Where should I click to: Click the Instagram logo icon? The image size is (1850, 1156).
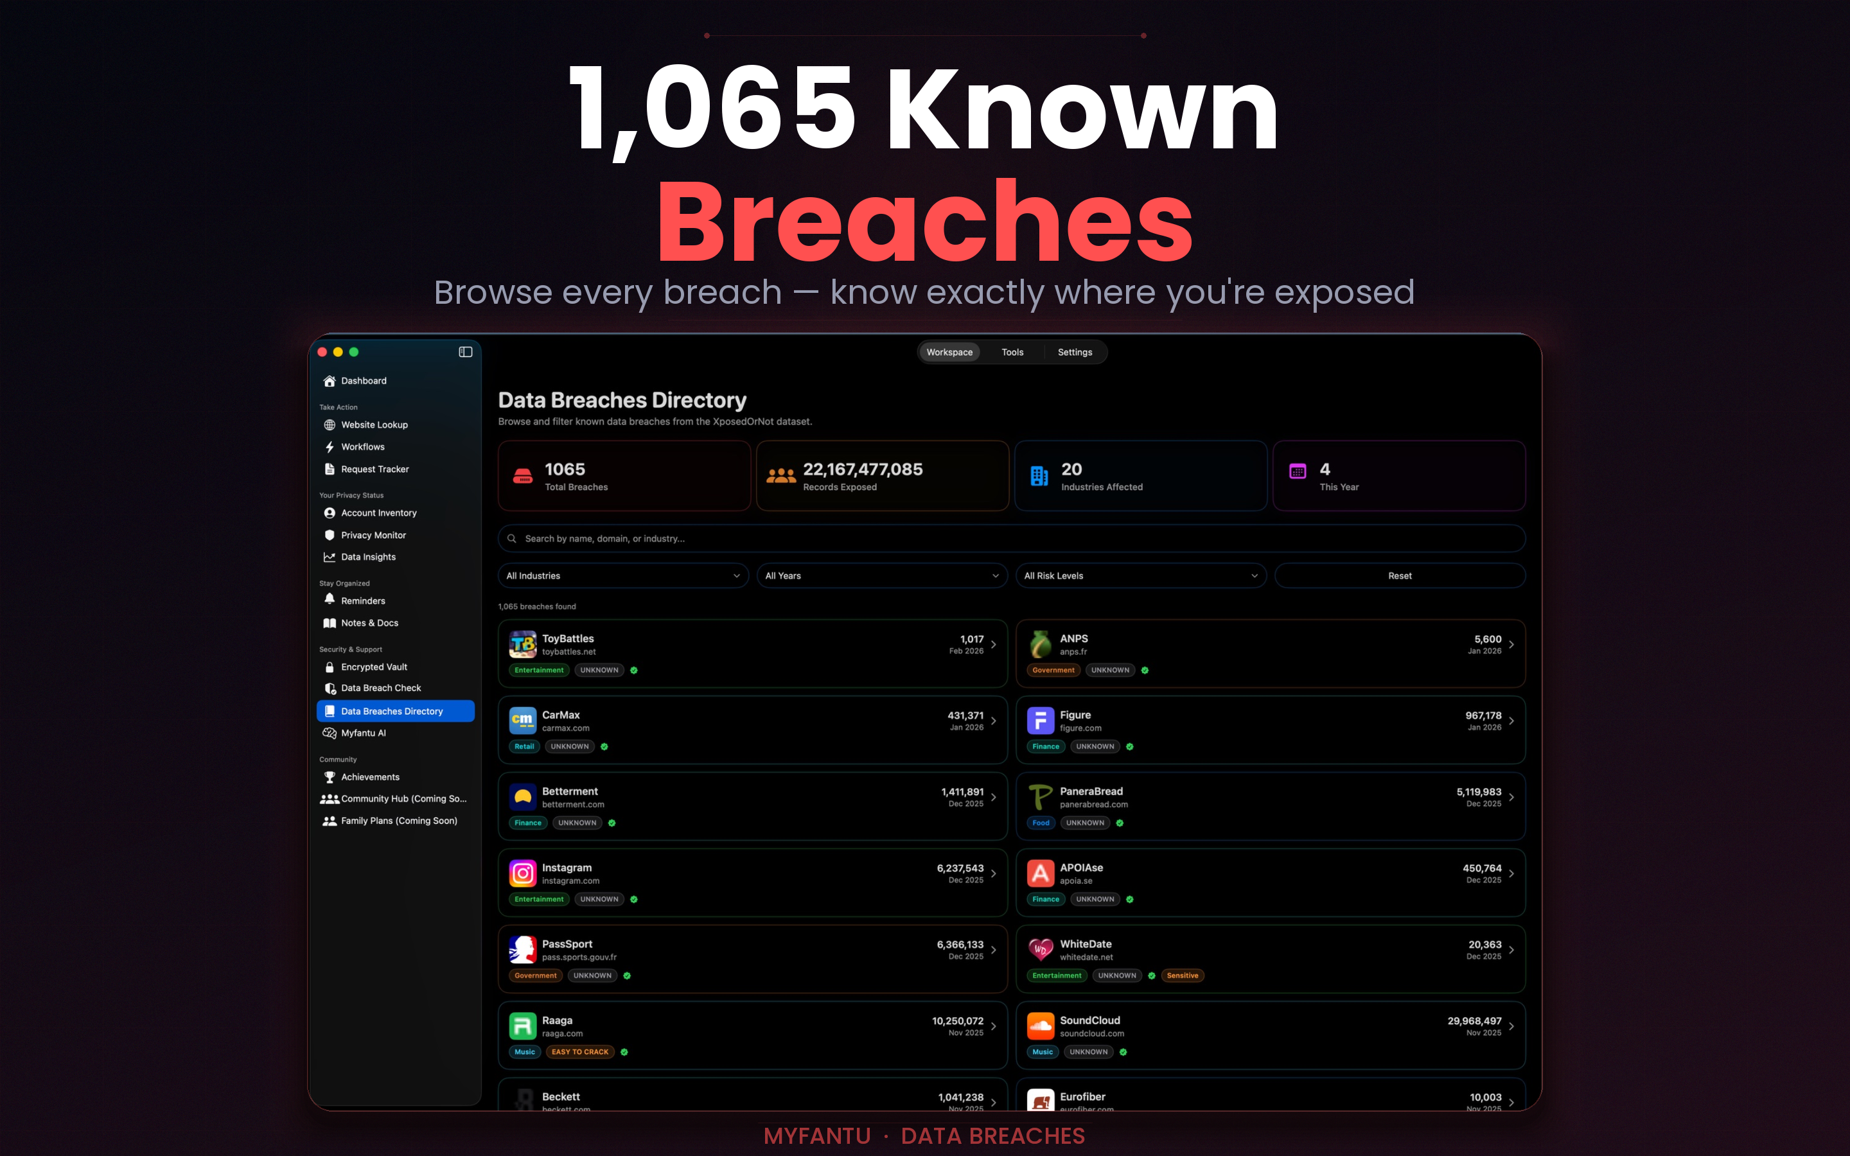[x=523, y=874]
